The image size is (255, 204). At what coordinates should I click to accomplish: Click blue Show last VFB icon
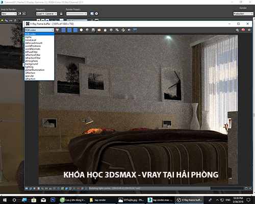pos(135,30)
